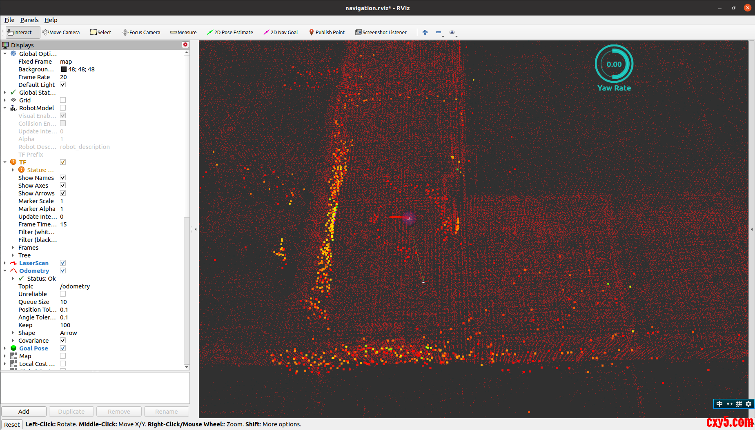Viewport: 755px width, 430px height.
Task: Choose the Measure tool
Action: pos(183,32)
